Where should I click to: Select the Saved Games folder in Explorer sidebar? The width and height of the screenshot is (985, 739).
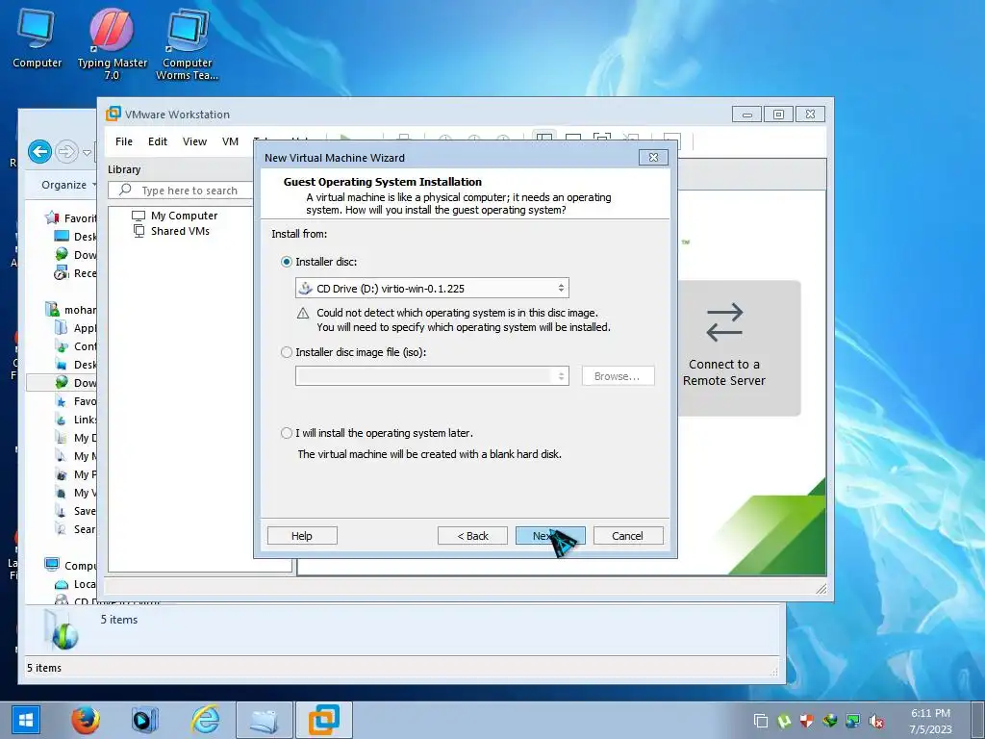click(x=77, y=511)
